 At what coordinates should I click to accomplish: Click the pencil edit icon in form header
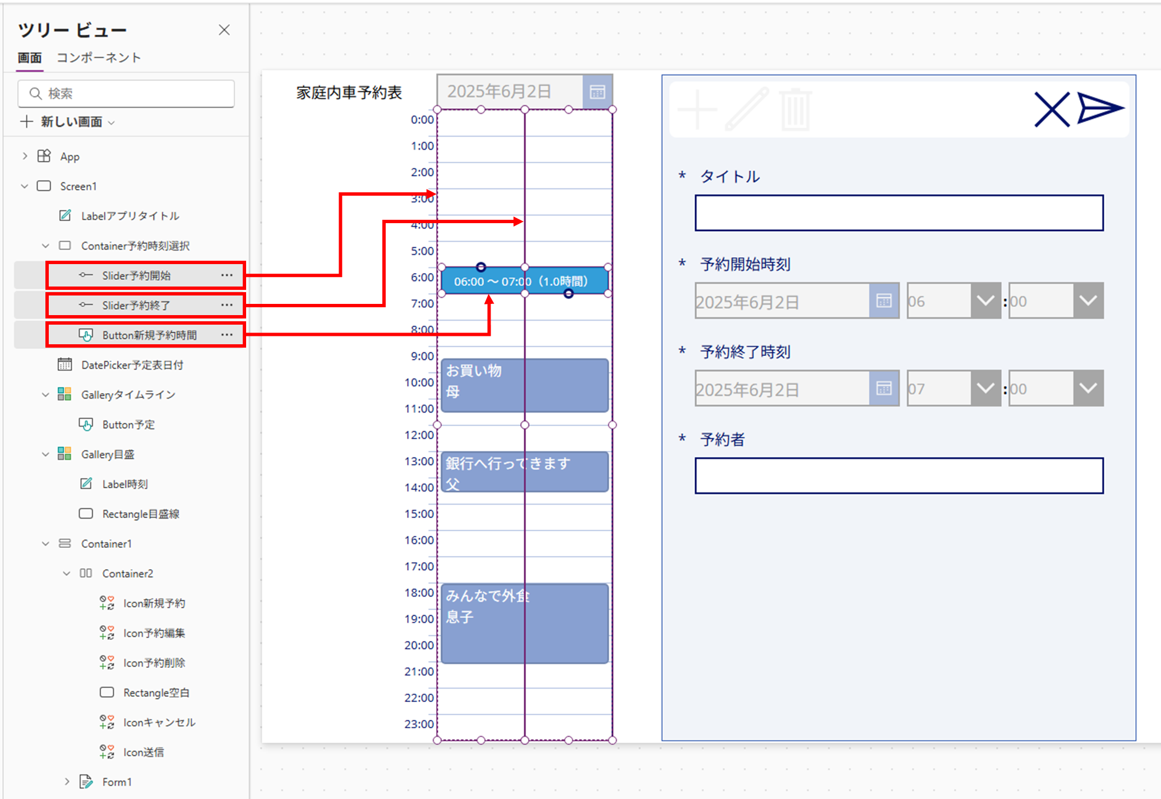pos(747,109)
